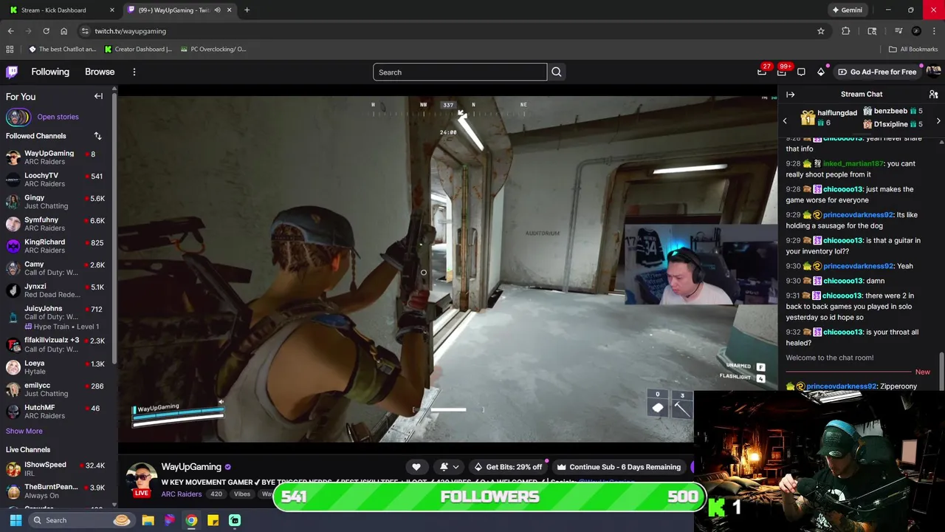945x532 pixels.
Task: Open the Twitch home logo
Action: click(12, 72)
